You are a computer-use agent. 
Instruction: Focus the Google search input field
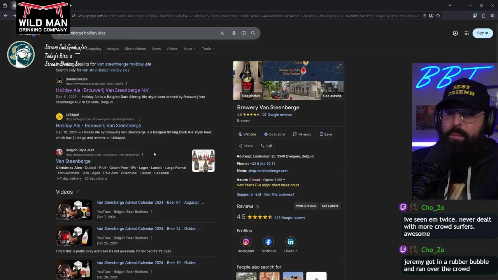tap(136, 33)
